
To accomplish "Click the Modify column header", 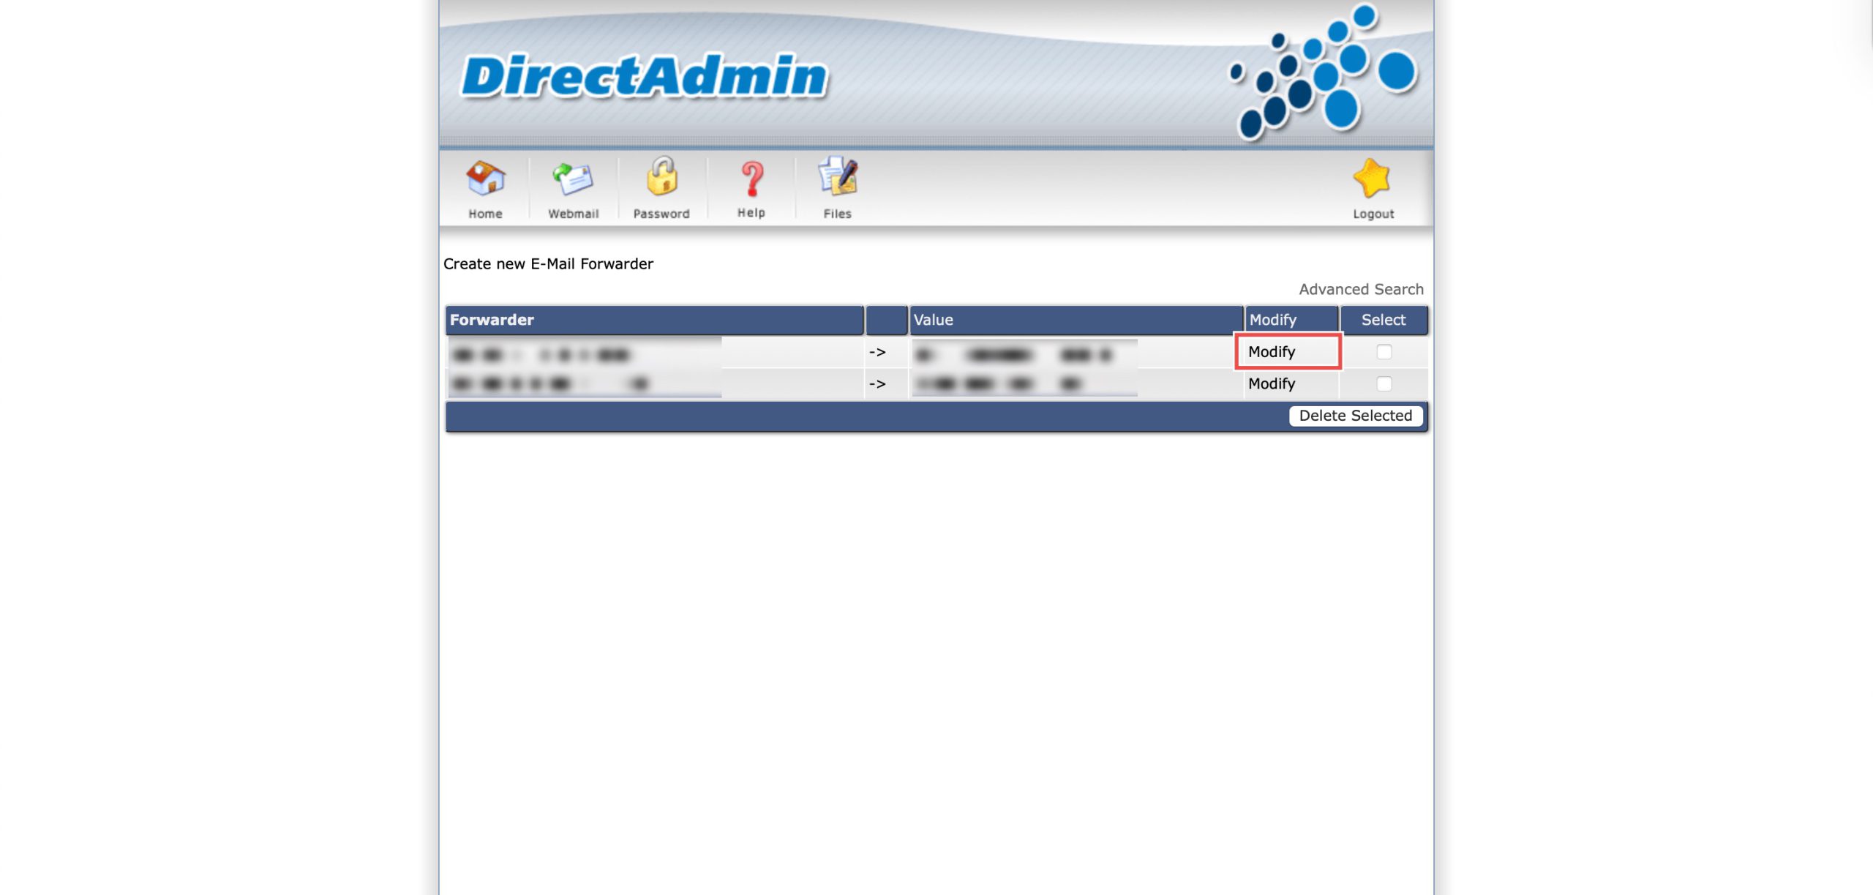I will click(x=1272, y=320).
